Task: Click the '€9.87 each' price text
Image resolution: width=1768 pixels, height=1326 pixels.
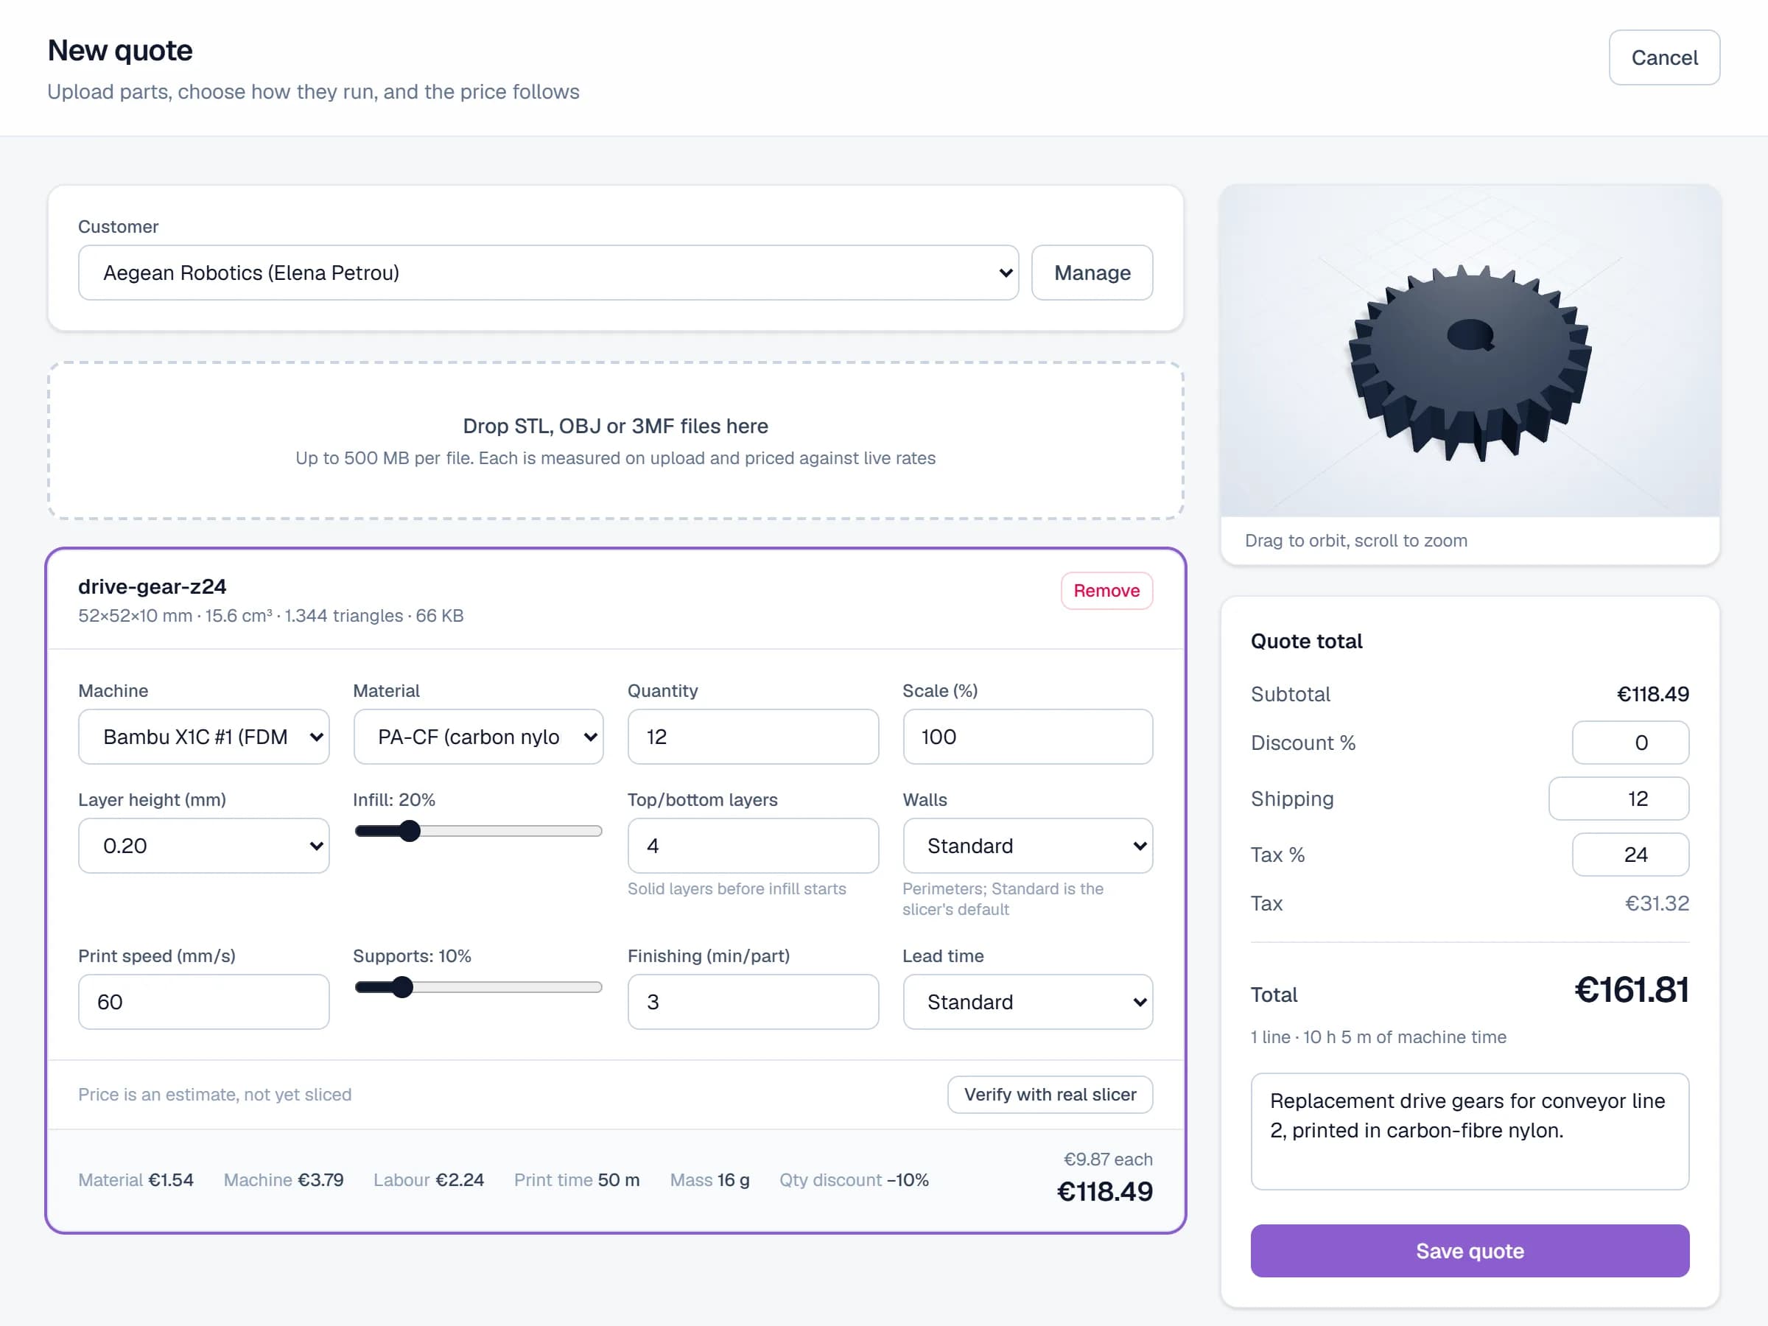Action: tap(1108, 1159)
